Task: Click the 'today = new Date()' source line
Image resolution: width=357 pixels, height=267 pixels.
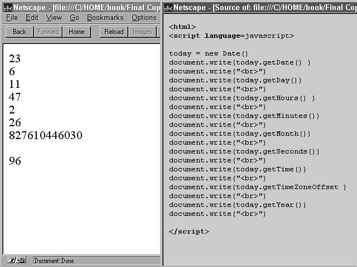Action: (208, 53)
